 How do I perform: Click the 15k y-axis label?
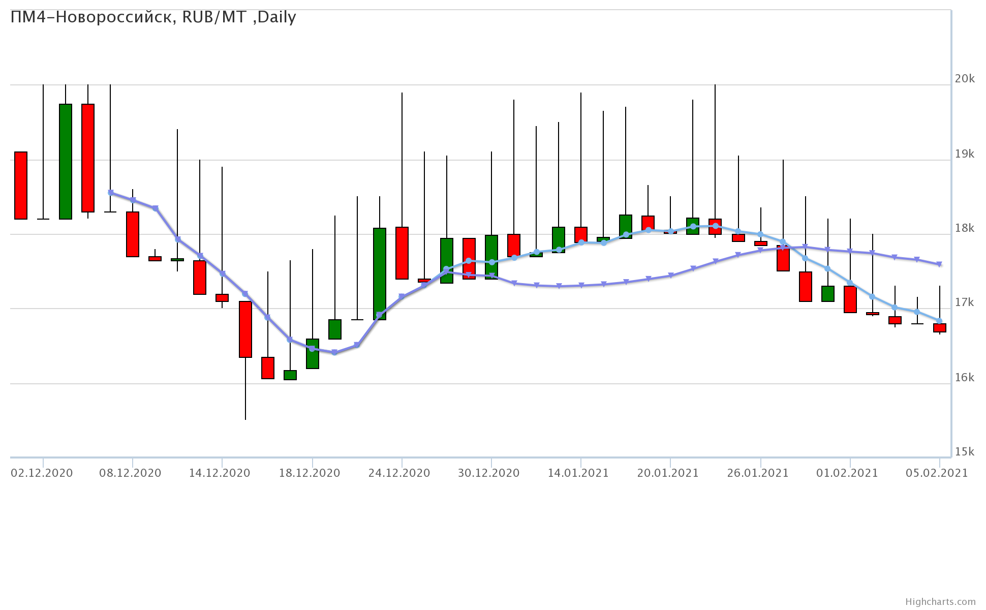[965, 452]
